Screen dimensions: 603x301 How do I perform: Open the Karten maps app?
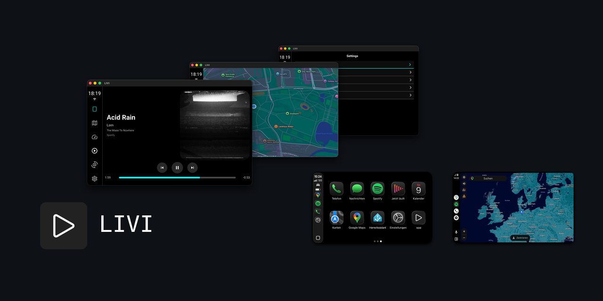(336, 218)
